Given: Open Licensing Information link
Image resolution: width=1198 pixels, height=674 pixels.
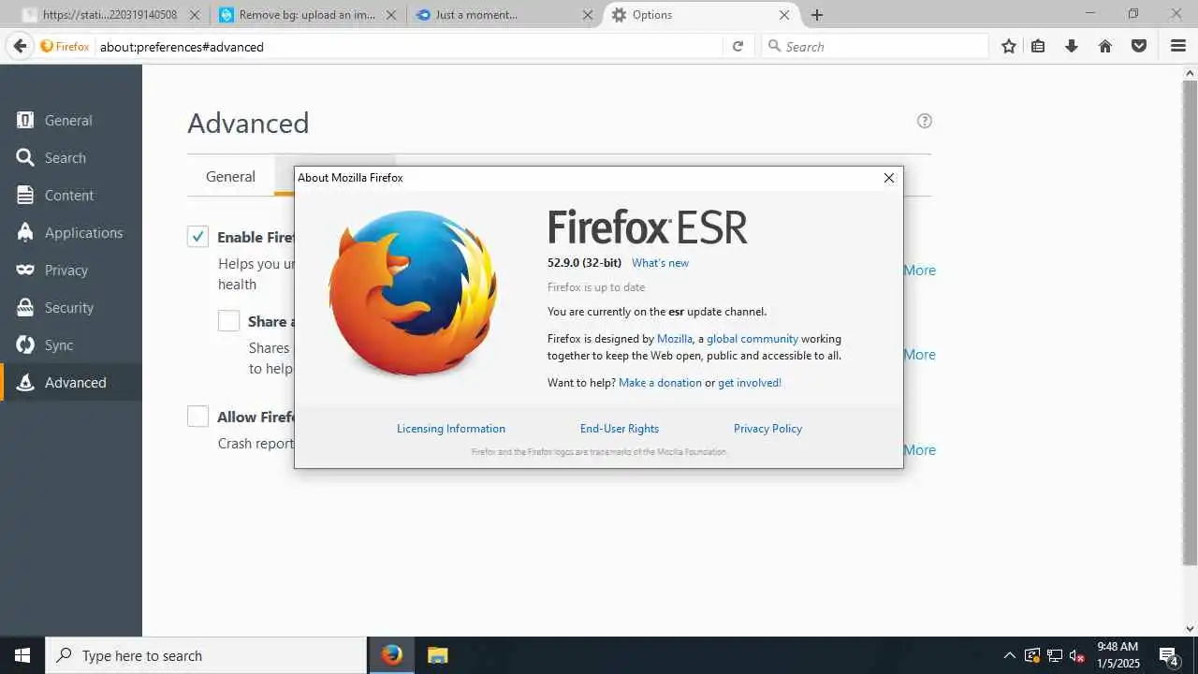Looking at the screenshot, I should pos(451,429).
